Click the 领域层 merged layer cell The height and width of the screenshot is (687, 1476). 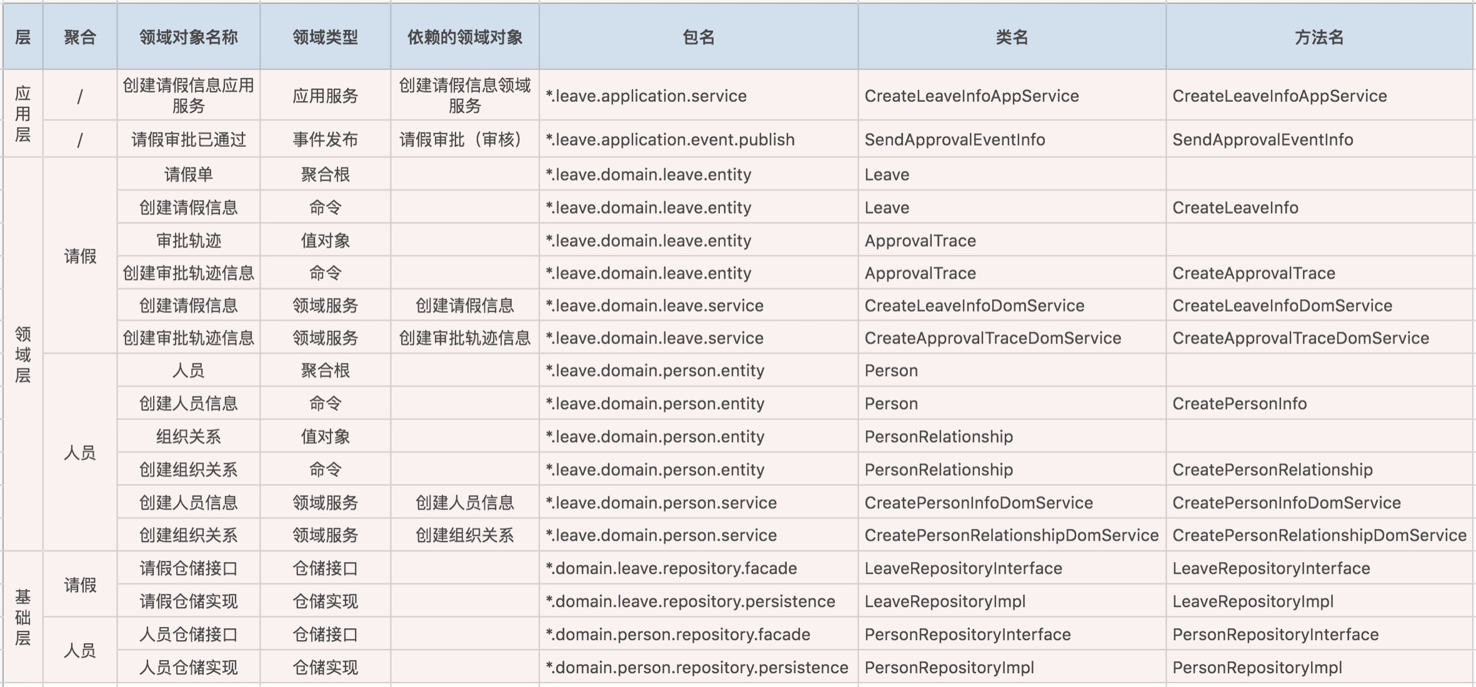click(x=22, y=354)
